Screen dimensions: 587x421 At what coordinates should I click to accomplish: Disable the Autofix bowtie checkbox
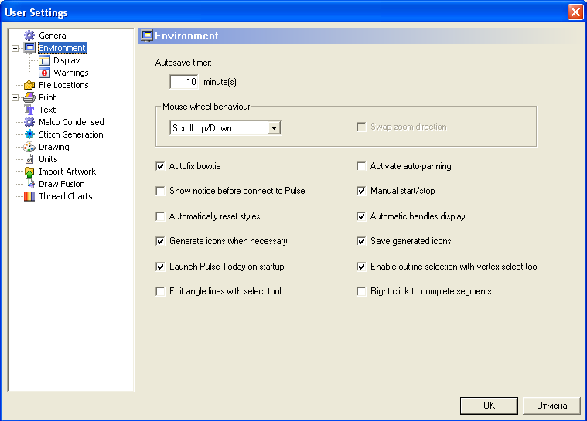(161, 166)
